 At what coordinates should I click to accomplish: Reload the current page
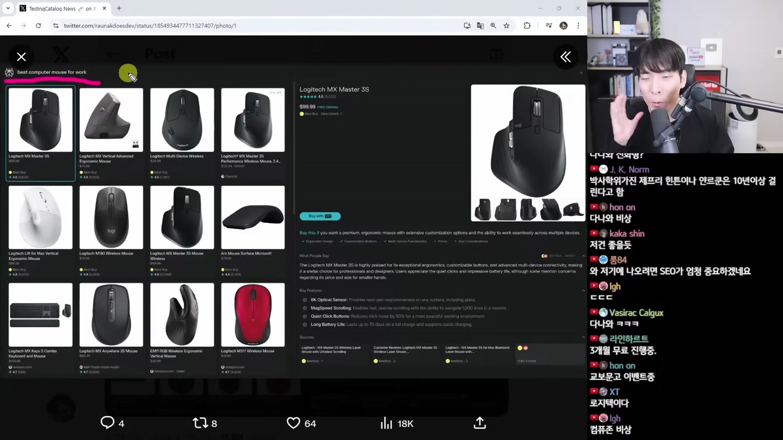(38, 26)
